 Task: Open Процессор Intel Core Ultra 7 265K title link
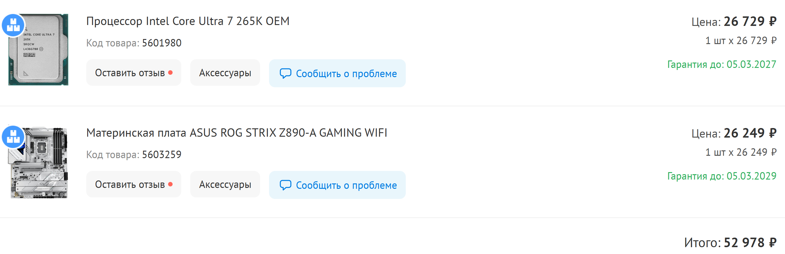point(188,21)
